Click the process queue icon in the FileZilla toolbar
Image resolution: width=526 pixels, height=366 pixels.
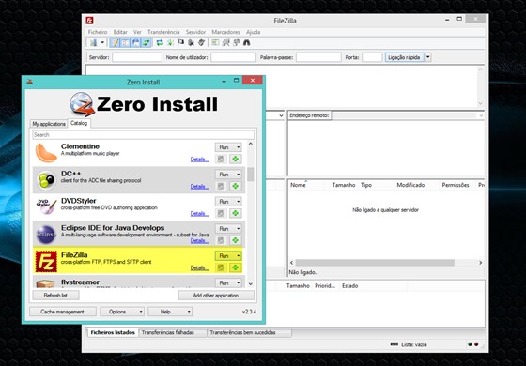(170, 42)
